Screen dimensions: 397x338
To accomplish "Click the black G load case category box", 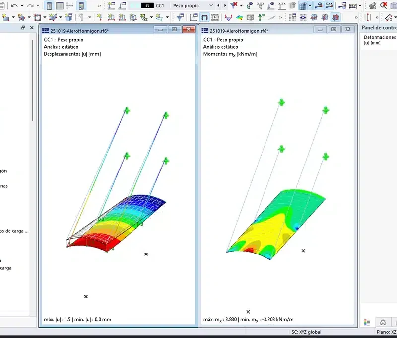I will coord(147,5).
